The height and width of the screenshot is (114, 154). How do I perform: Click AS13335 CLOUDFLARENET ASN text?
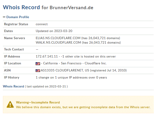point(65,70)
